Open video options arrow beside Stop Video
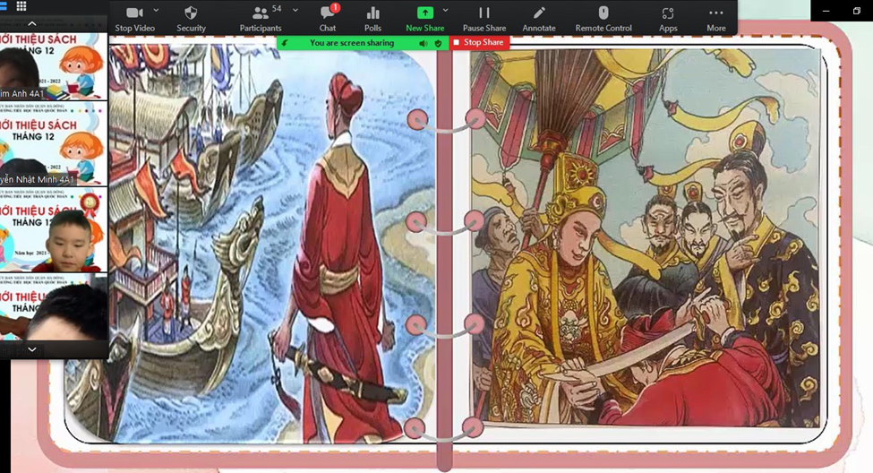The image size is (873, 473). coord(156,10)
